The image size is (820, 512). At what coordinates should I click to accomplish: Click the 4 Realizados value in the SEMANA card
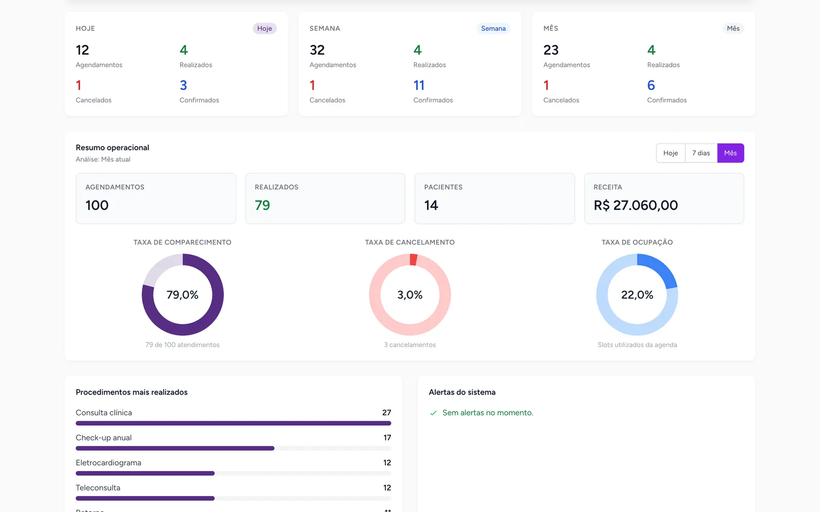[x=418, y=50]
